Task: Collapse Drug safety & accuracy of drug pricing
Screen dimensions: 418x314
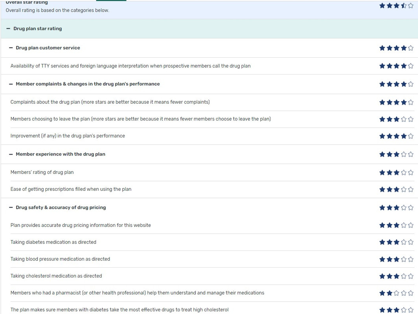Action: [11, 208]
